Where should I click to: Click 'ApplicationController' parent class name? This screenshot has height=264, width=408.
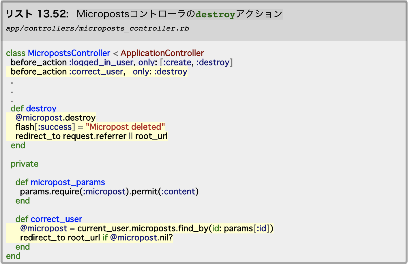tap(162, 53)
